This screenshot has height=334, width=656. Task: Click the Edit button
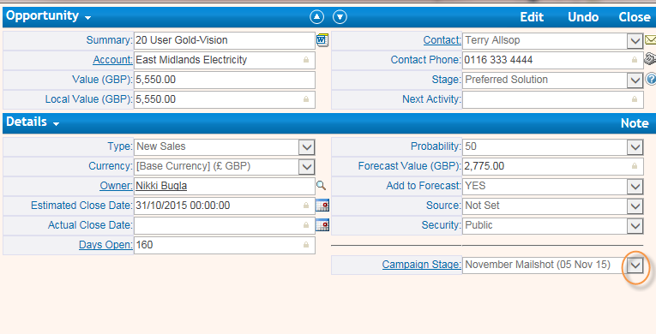coord(532,17)
